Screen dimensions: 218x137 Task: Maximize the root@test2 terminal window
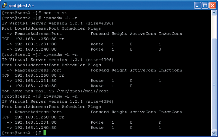[x=205, y=5]
